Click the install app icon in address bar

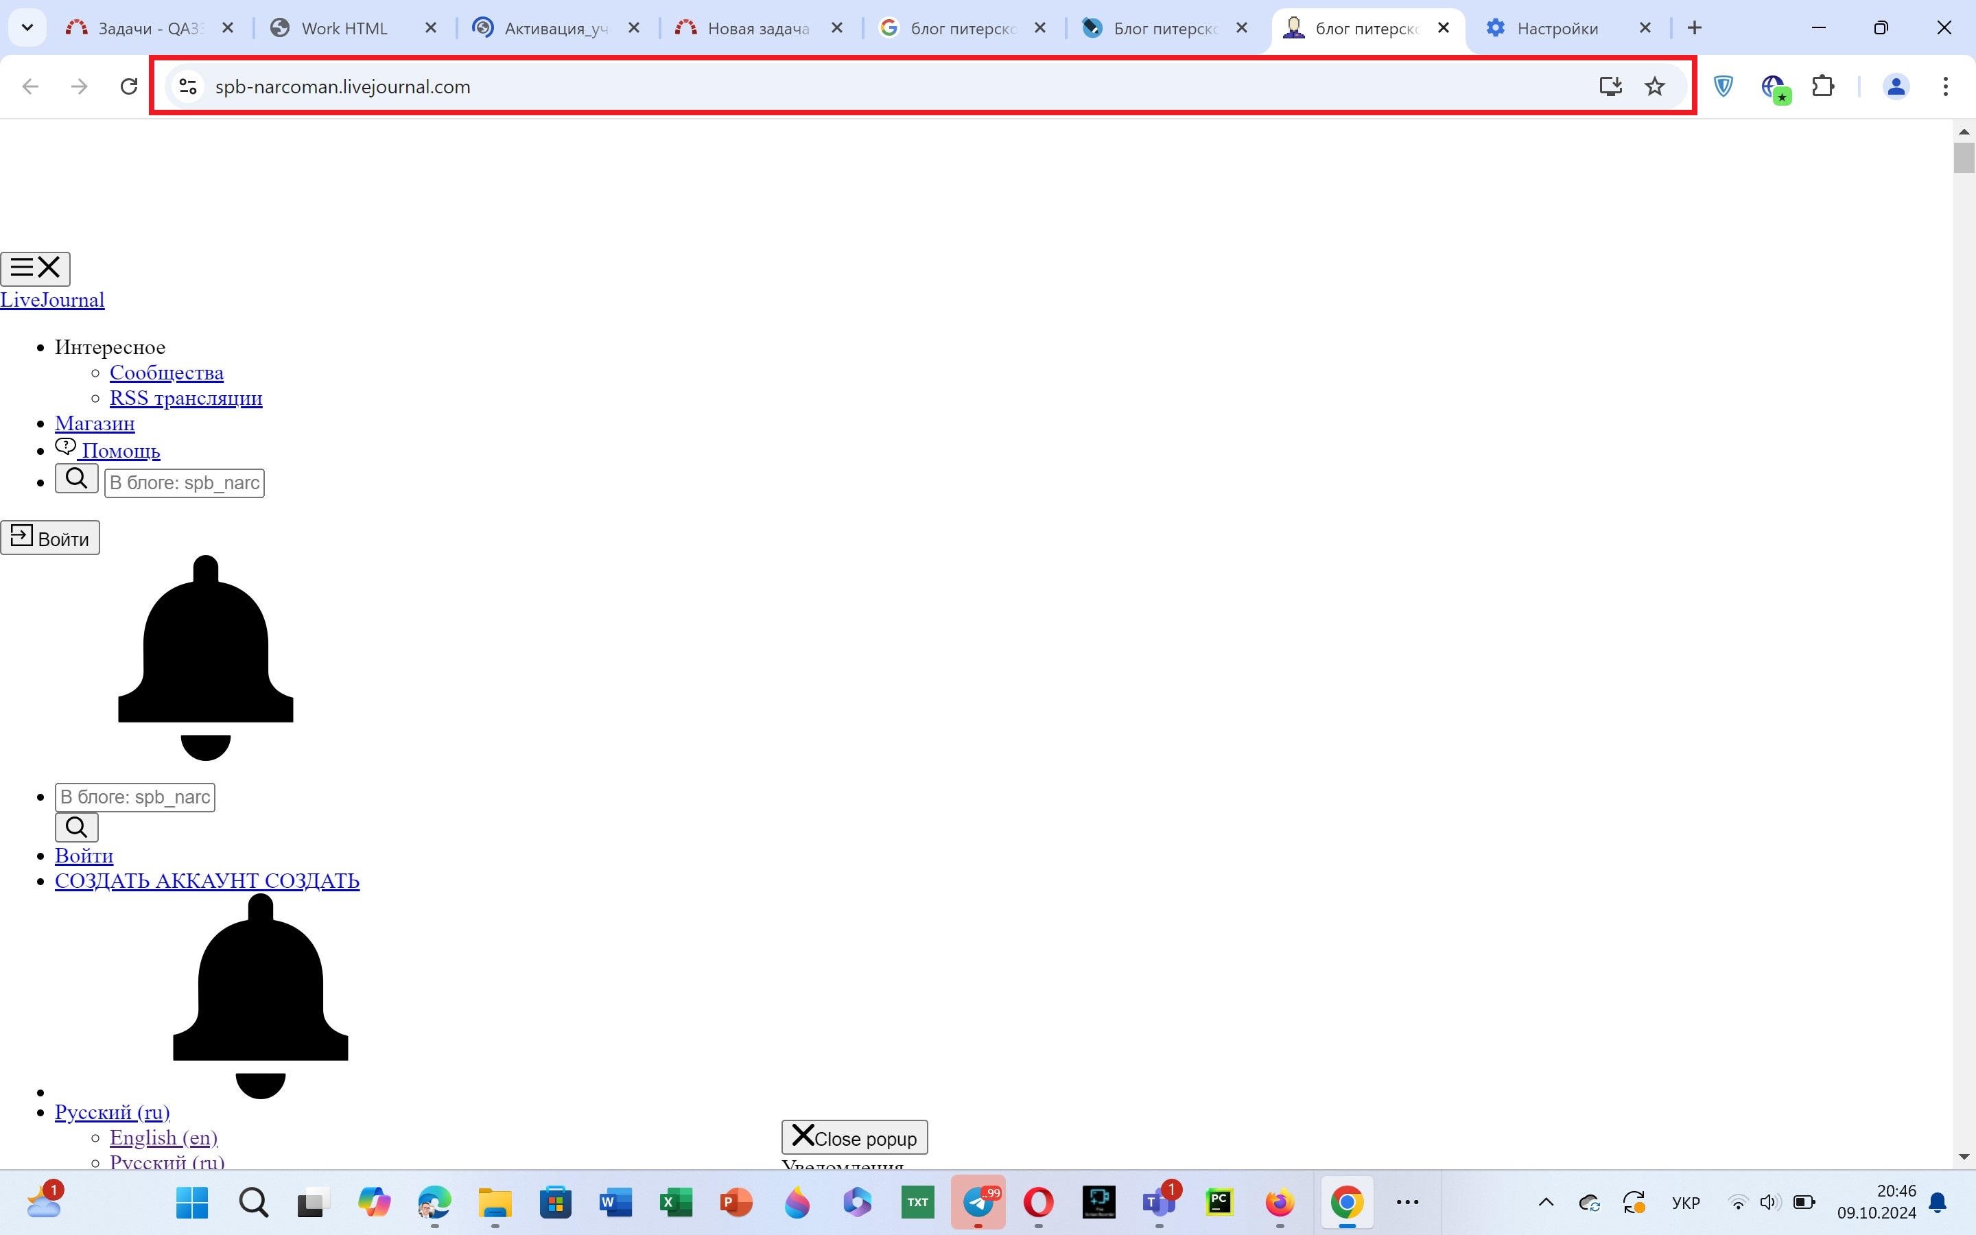pyautogui.click(x=1610, y=86)
